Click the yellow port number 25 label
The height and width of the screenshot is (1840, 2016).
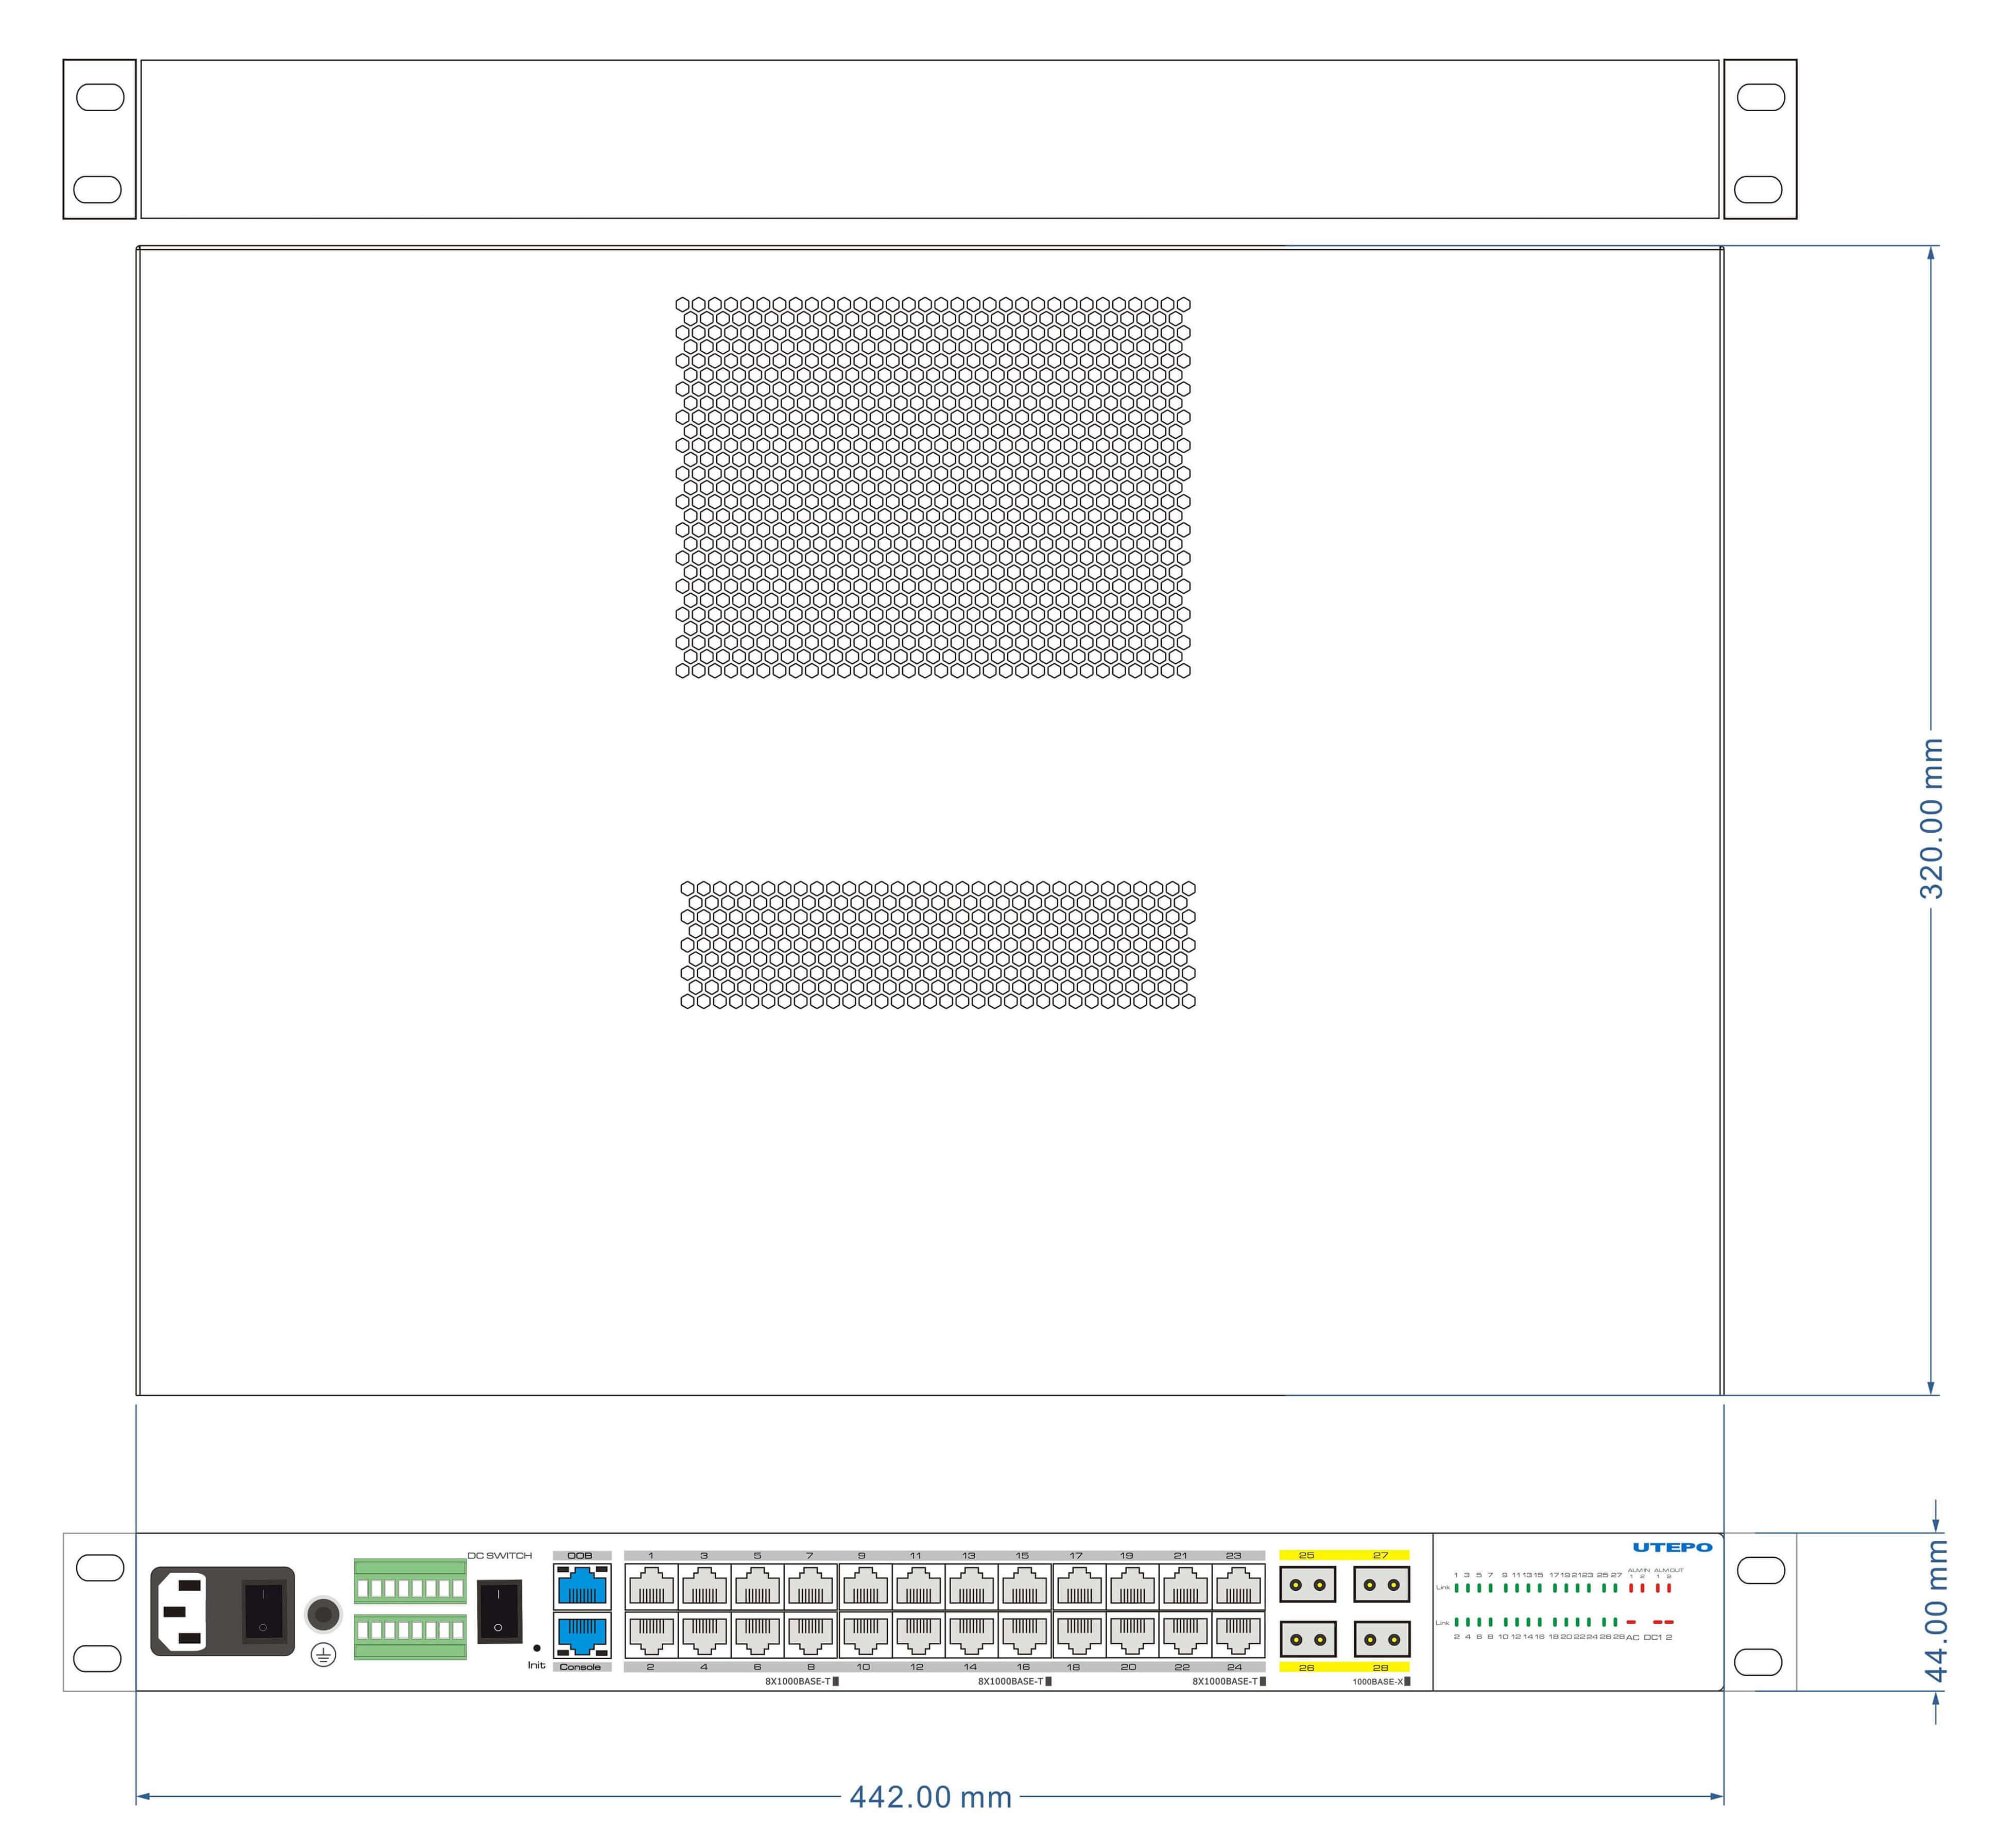1306,1555
